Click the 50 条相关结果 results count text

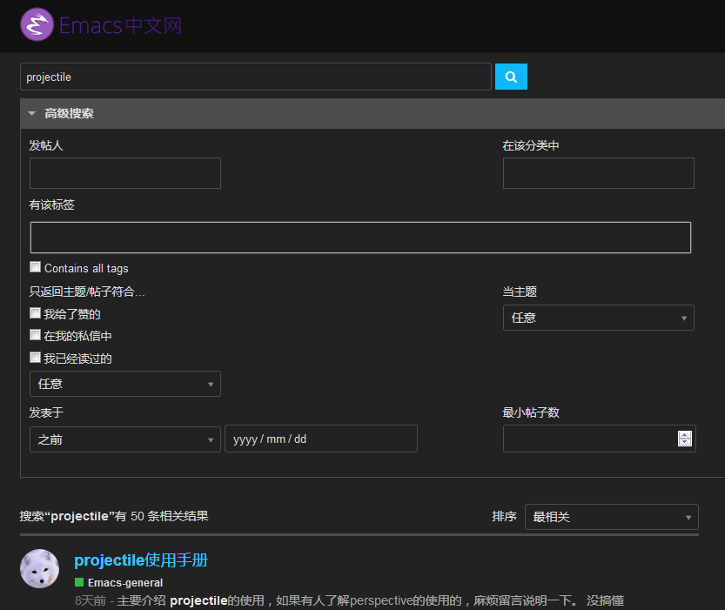click(169, 516)
